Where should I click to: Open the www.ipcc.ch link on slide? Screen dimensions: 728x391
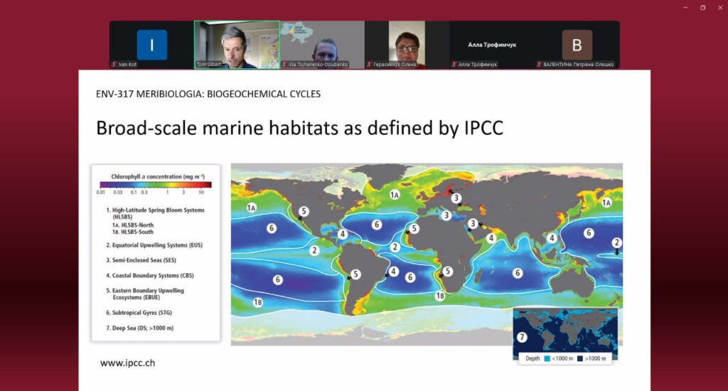[x=127, y=363]
